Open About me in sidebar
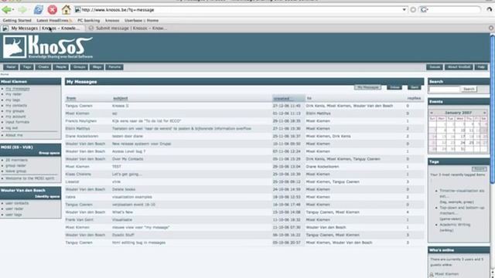 (14, 135)
